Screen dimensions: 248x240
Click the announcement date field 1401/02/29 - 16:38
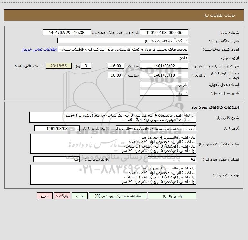67,32
